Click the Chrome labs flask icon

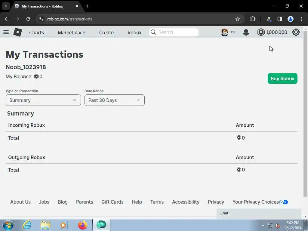click(269, 19)
